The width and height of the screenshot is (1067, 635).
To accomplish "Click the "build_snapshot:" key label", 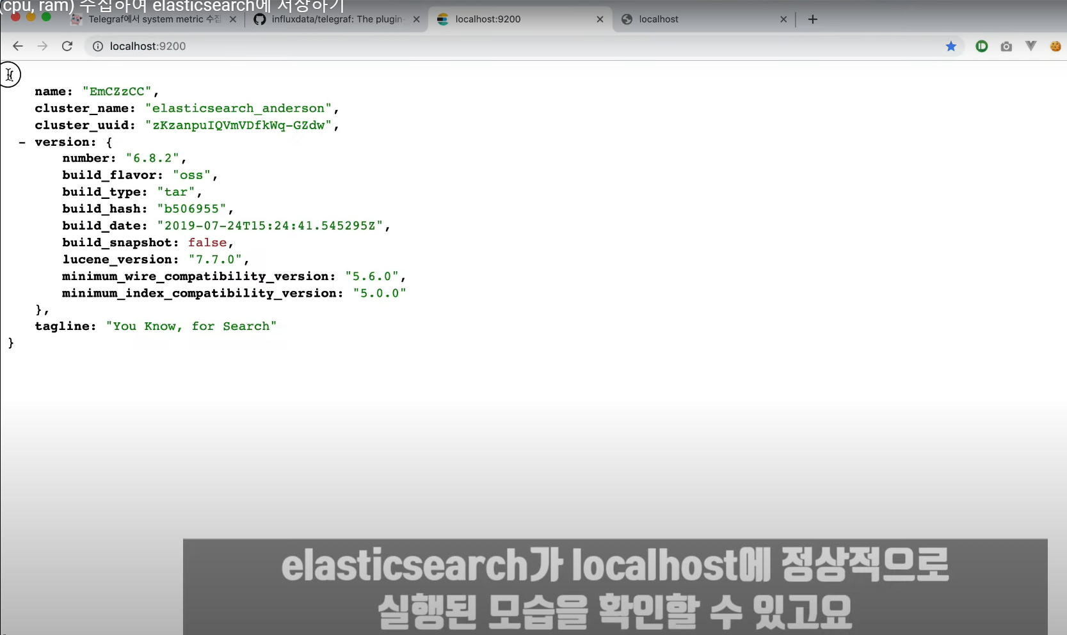I will [120, 242].
